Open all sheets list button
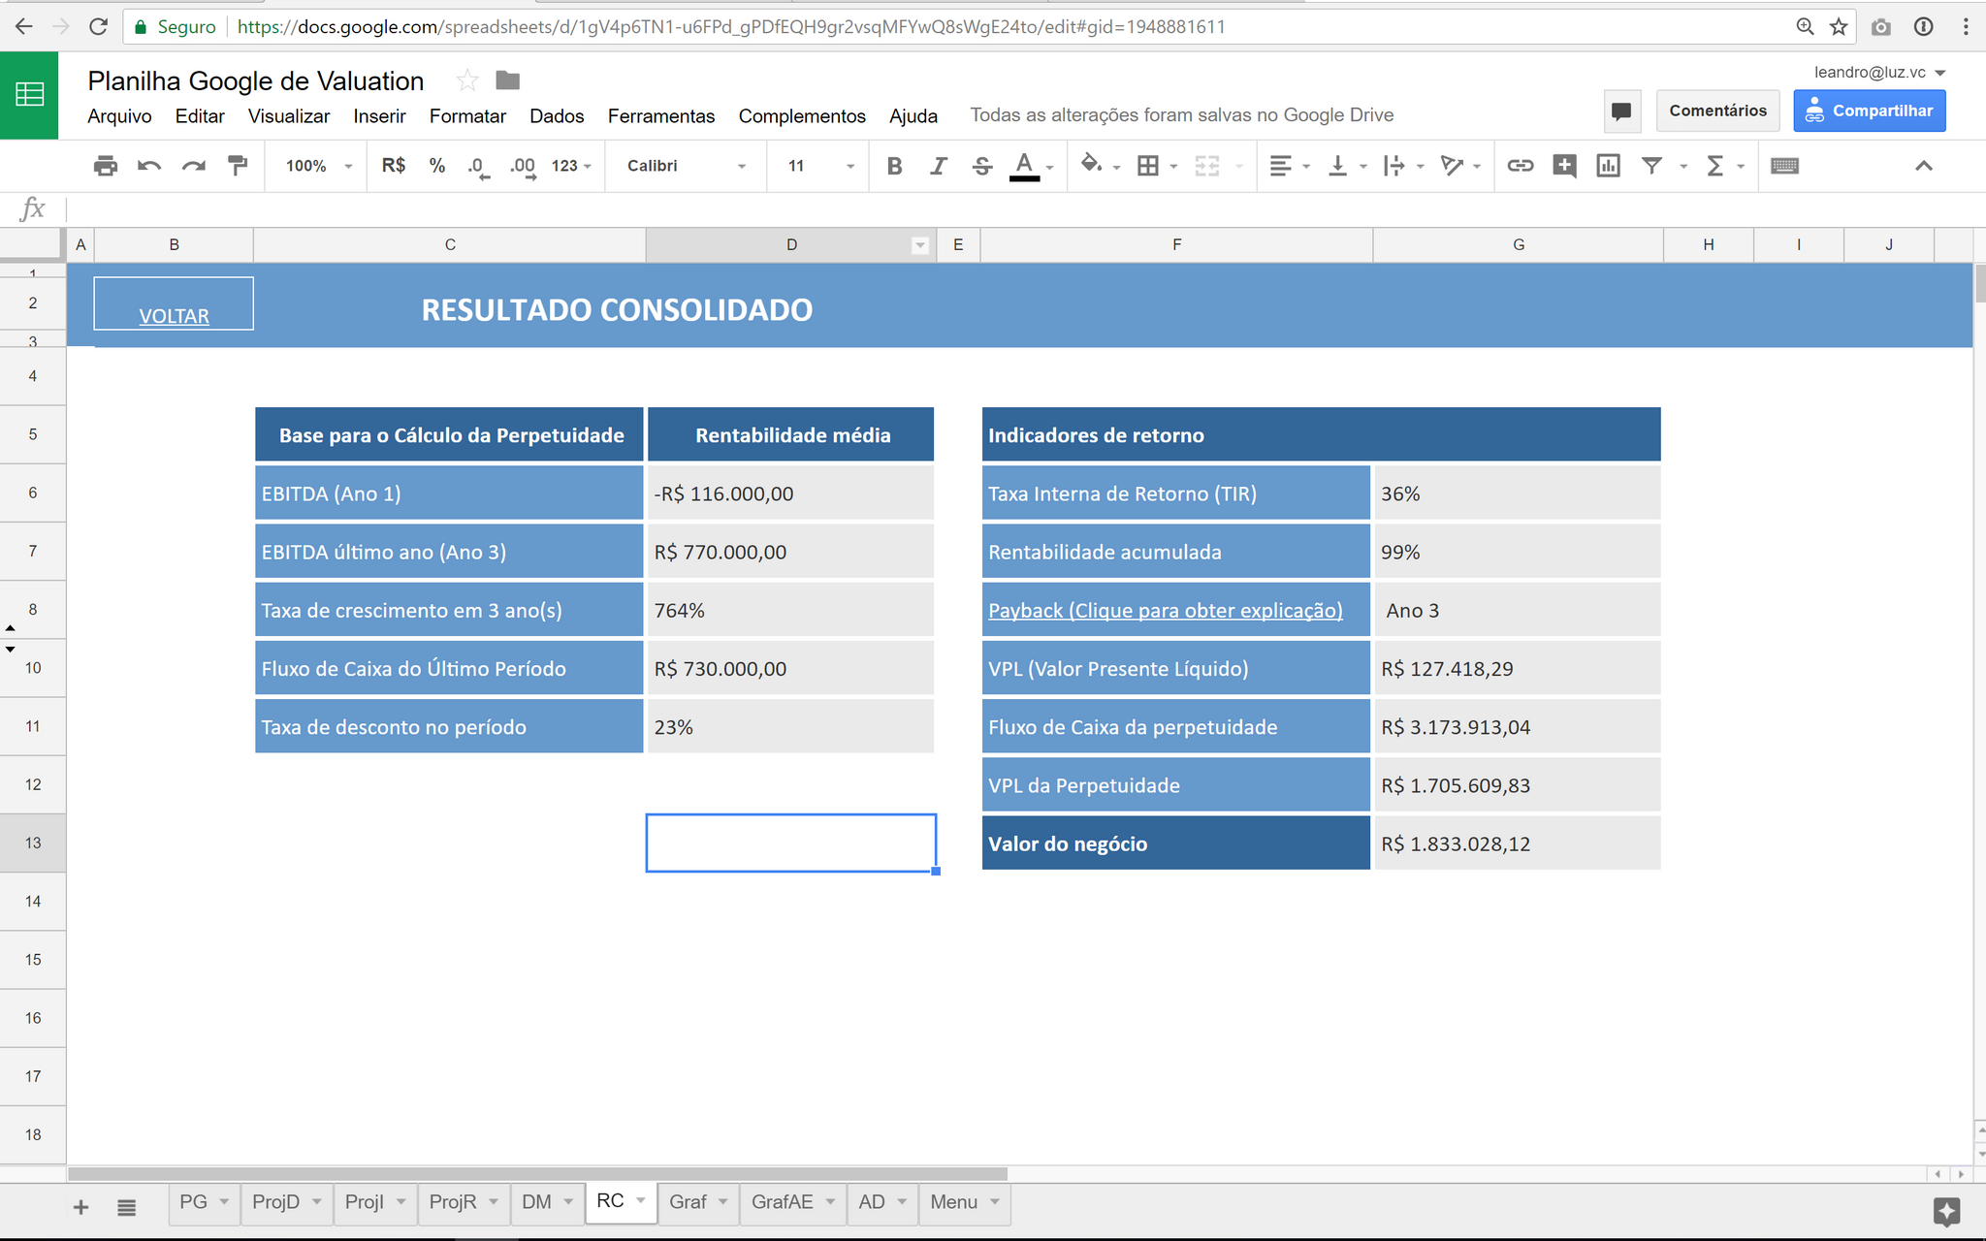This screenshot has height=1241, width=1986. (x=126, y=1207)
